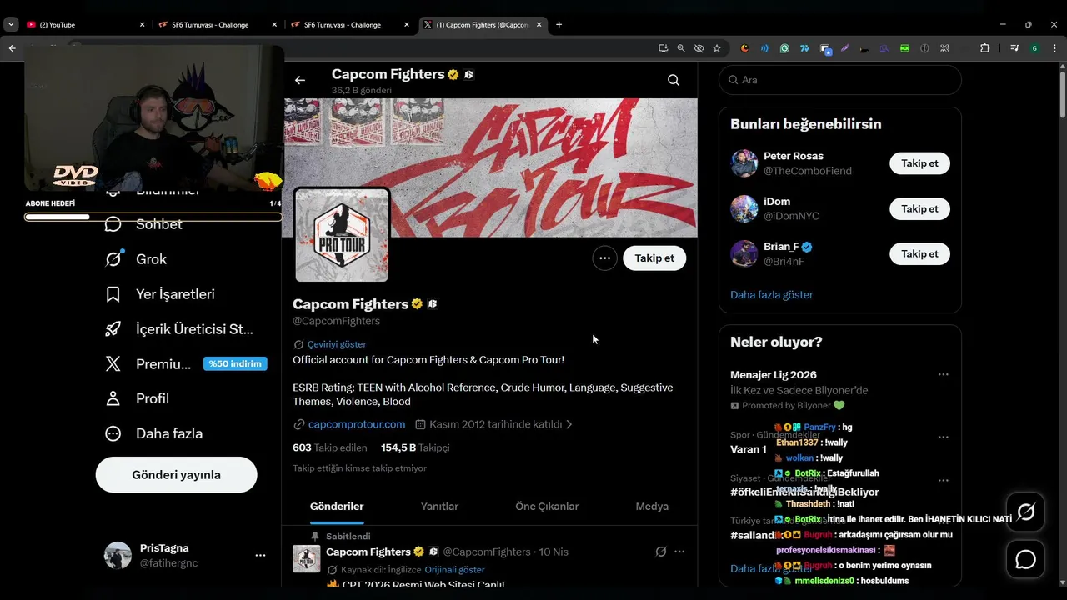Screen dimensions: 1067x600
Task: Click Çeviriyi göster under the bio
Action: (337, 344)
